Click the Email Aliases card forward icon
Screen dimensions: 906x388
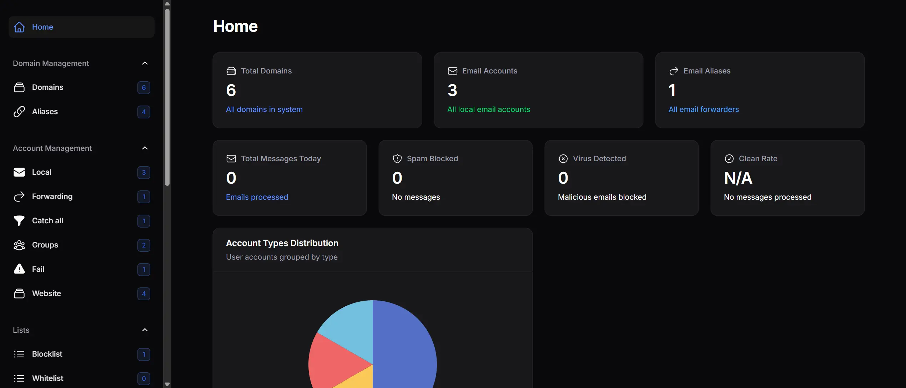[674, 71]
